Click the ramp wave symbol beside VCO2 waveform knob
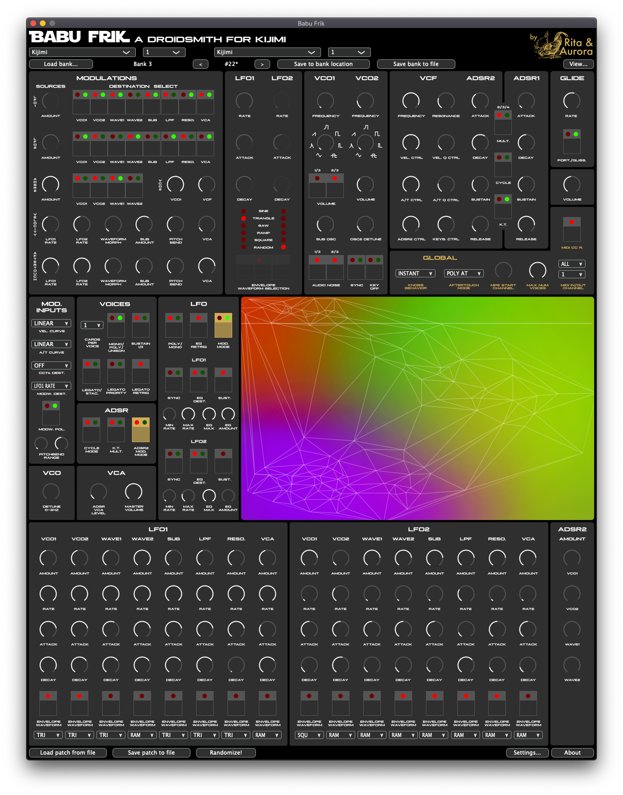This screenshot has width=623, height=795. tap(353, 134)
